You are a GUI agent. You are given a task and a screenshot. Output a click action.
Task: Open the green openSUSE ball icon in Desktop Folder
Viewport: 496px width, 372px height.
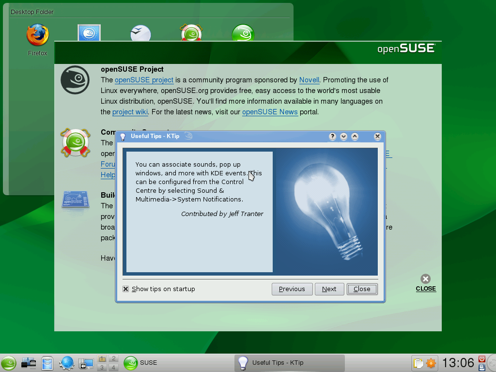point(243,33)
